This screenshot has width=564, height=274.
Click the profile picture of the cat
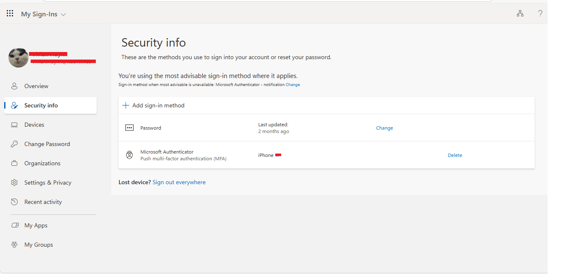point(18,57)
